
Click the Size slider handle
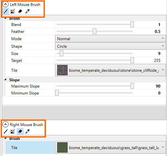[61, 53]
